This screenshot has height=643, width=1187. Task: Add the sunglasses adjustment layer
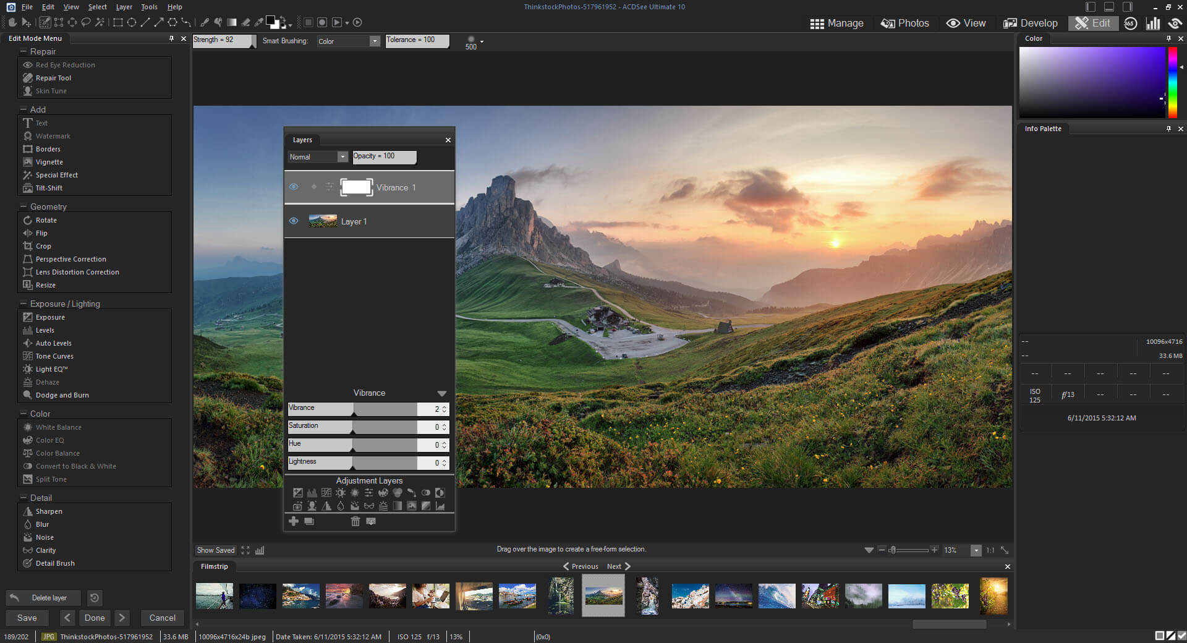coord(369,506)
